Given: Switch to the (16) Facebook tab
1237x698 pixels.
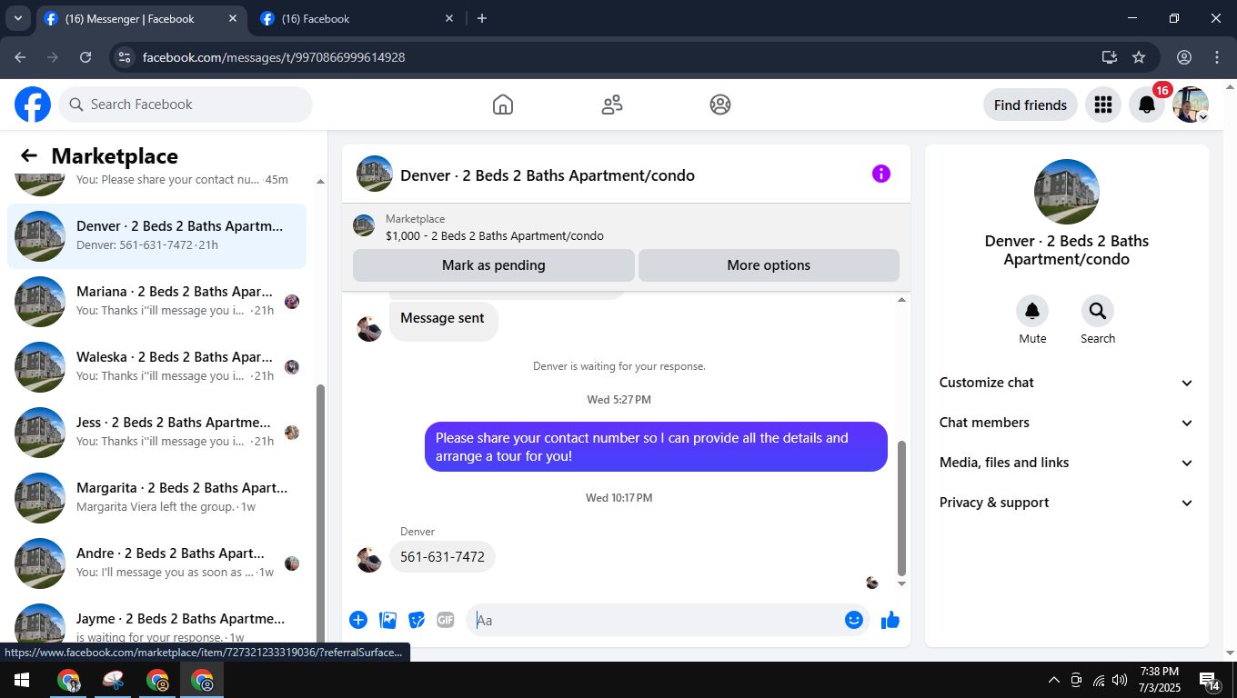Looking at the screenshot, I should coord(357,19).
